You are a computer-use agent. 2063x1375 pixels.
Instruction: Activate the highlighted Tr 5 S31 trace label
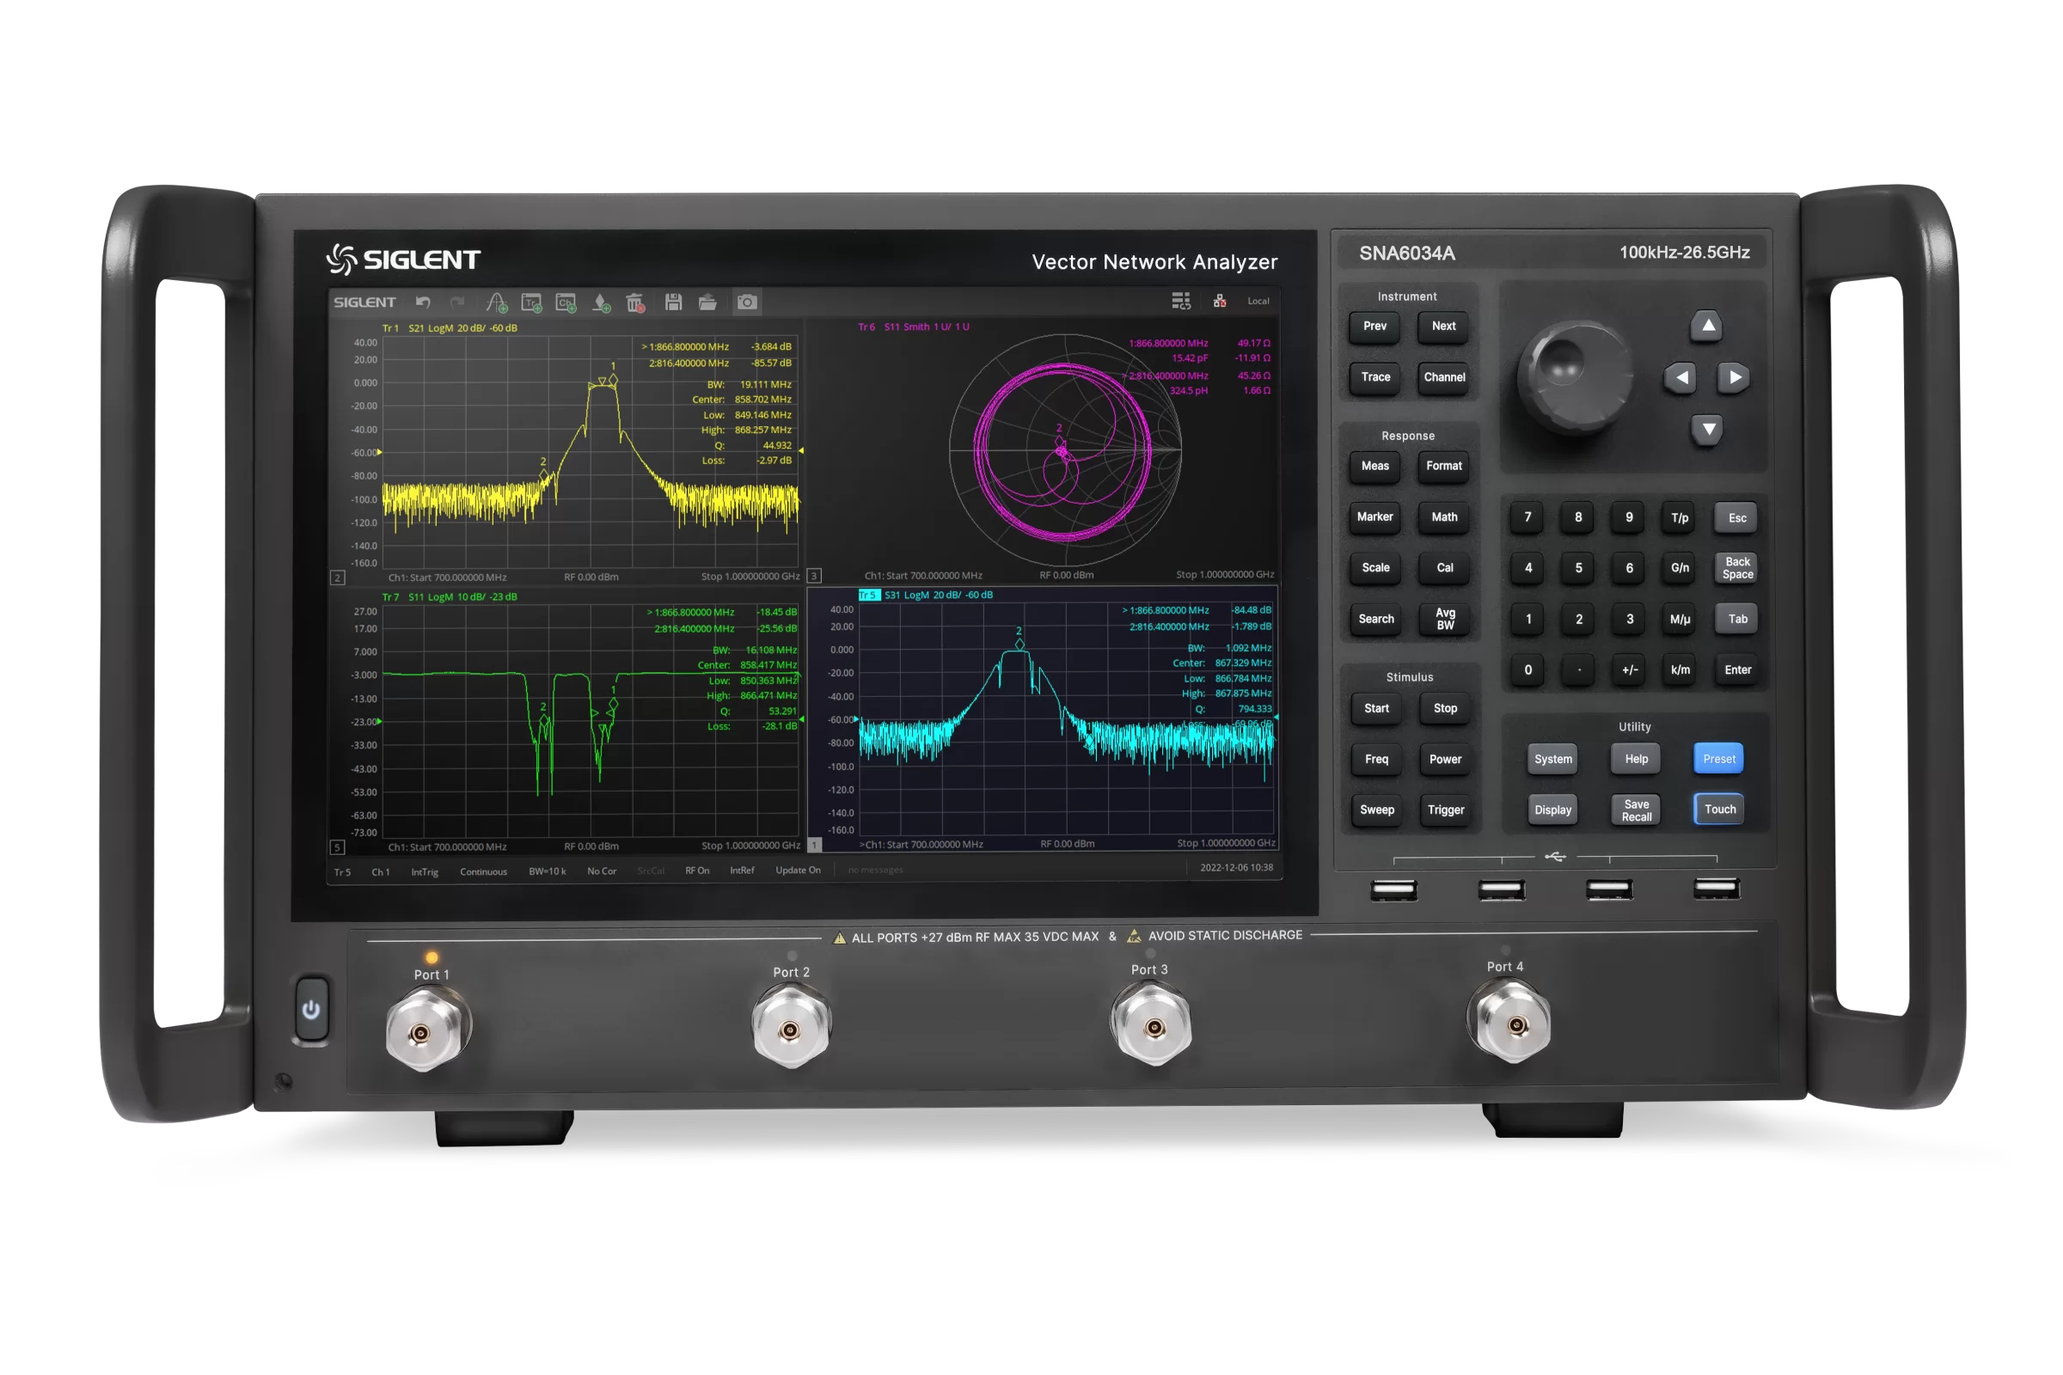(926, 596)
